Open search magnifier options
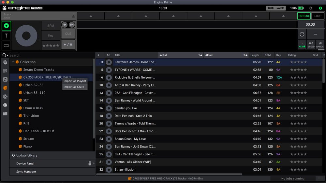The width and height of the screenshot is (326, 183). click(x=5, y=55)
